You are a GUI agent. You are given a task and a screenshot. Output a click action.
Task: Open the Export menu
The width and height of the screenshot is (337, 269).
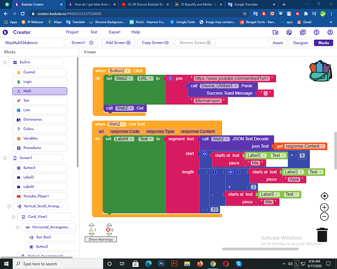click(114, 32)
